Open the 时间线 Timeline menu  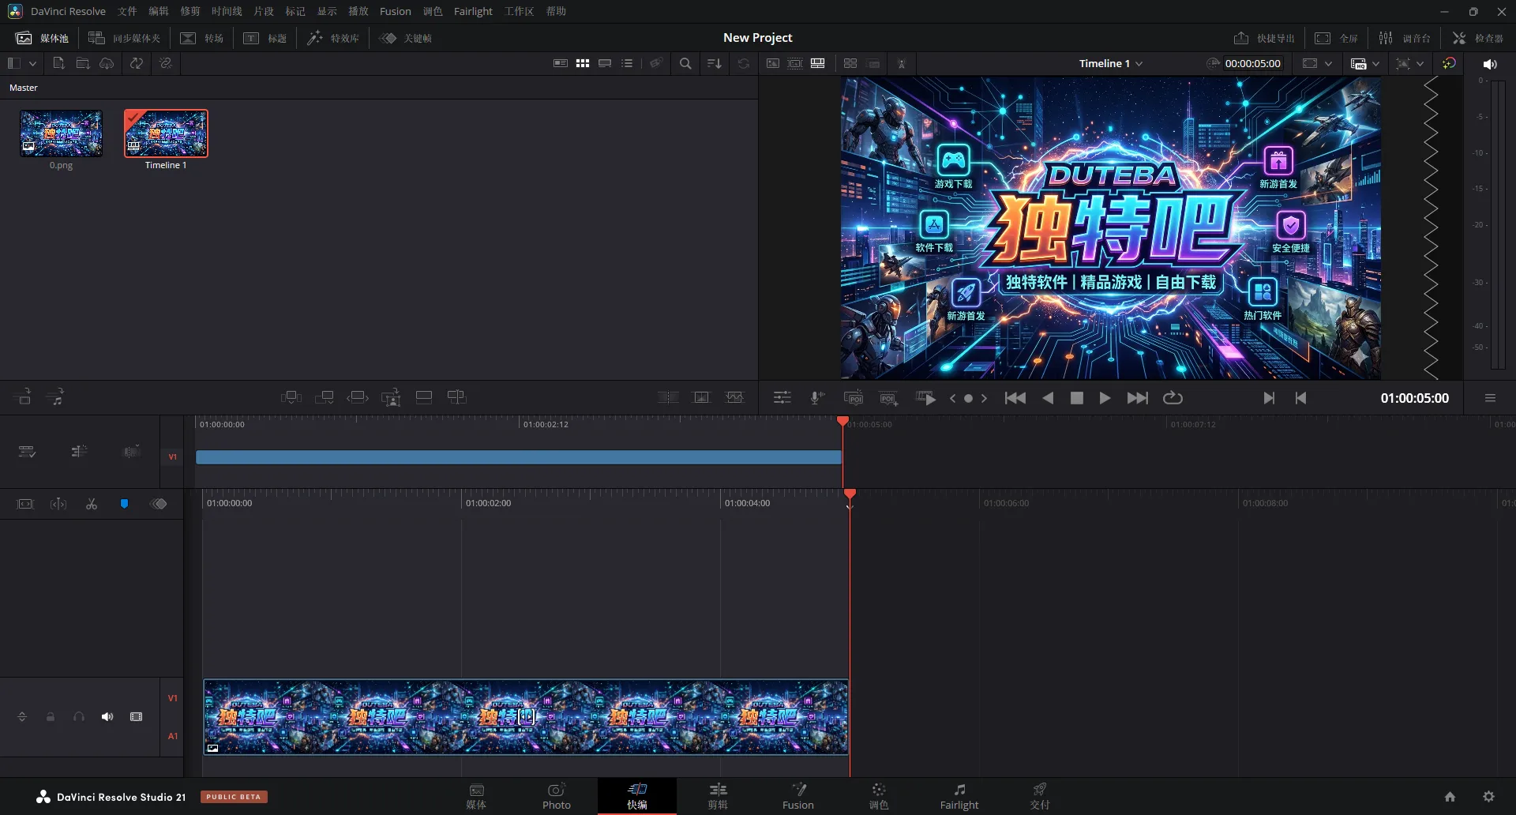pos(227,11)
